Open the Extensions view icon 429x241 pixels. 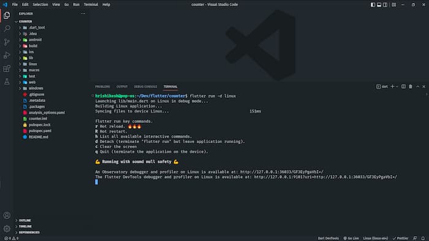click(7, 69)
